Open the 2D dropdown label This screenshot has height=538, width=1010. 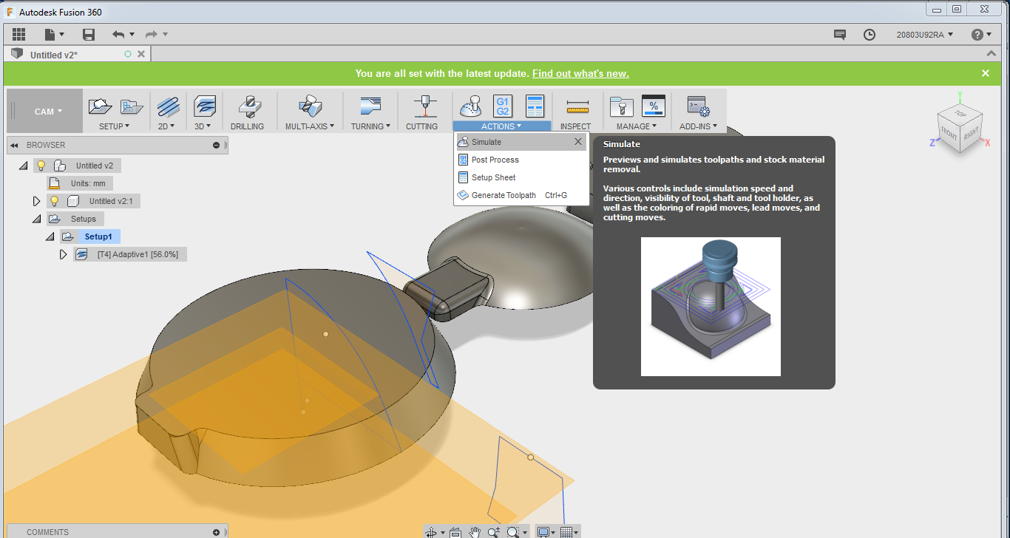(166, 126)
